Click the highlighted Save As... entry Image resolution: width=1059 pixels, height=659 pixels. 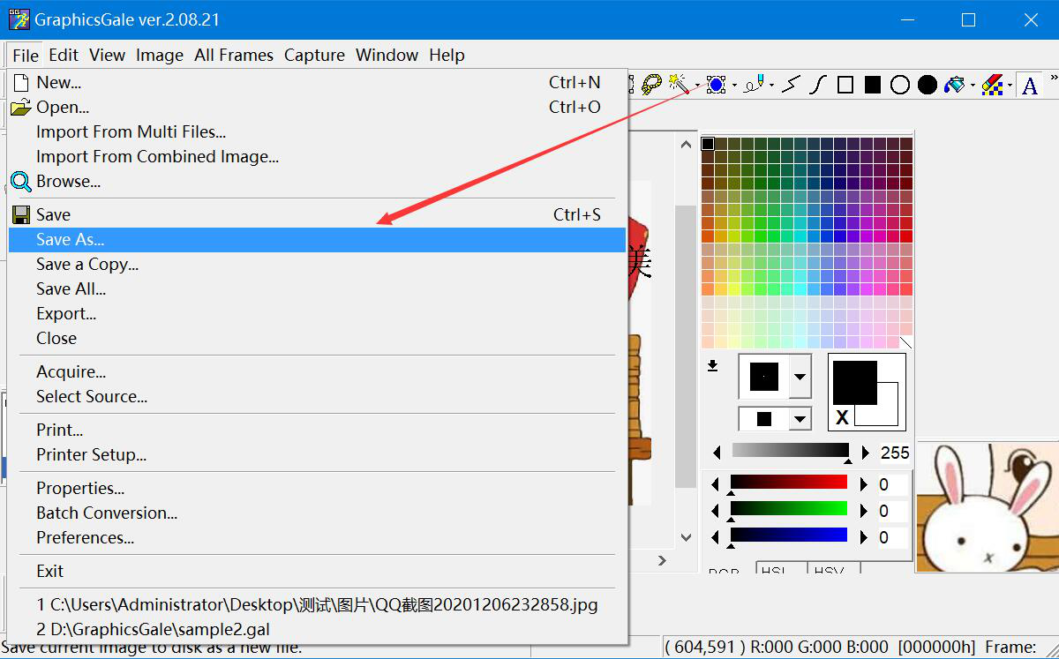pyautogui.click(x=318, y=240)
